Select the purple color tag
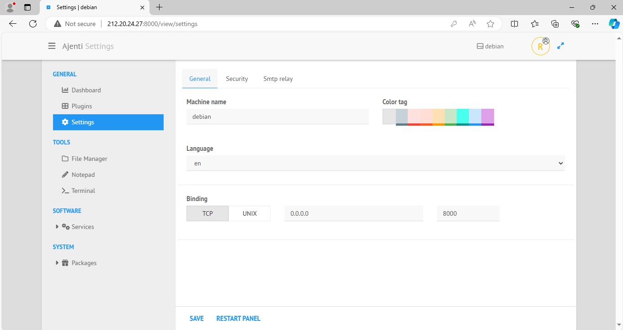The image size is (623, 330). point(488,117)
